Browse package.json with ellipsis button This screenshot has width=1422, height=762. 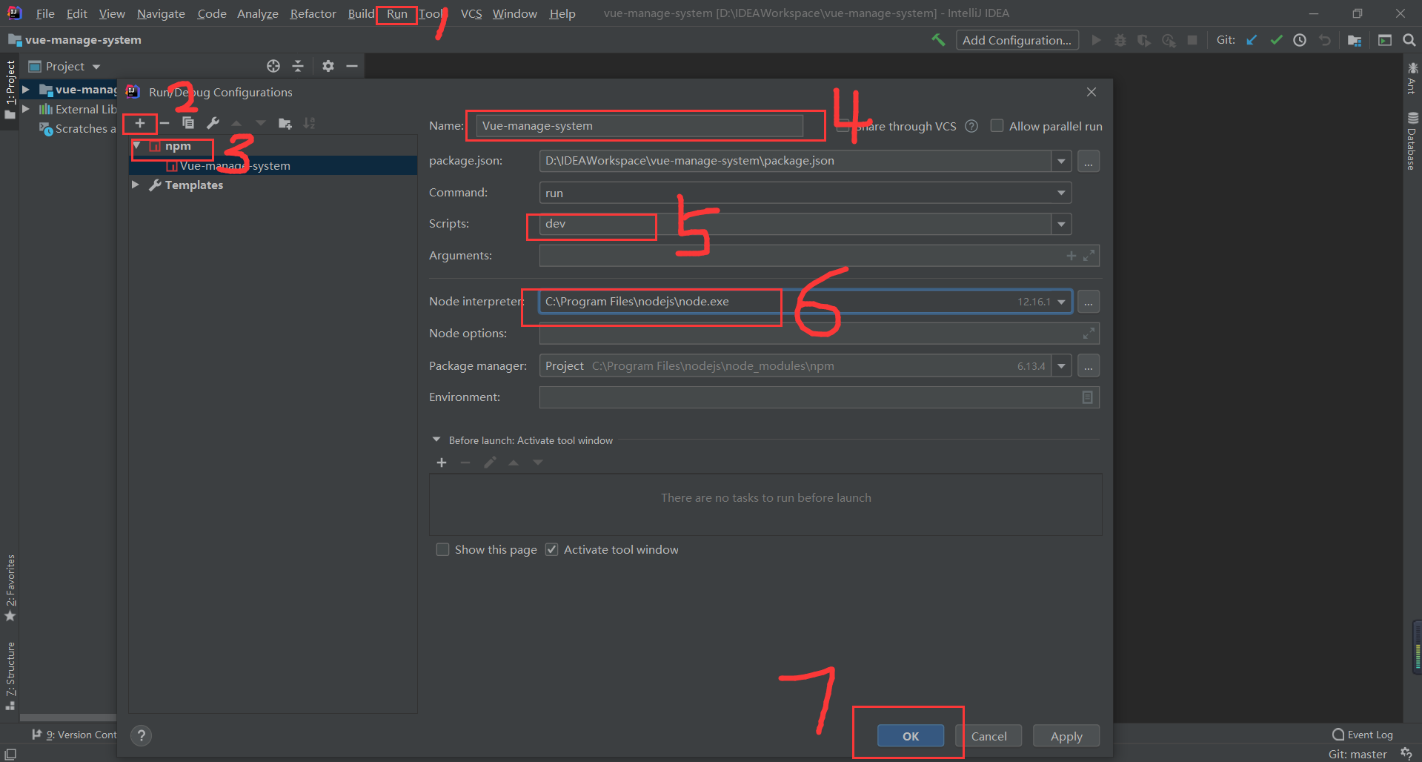coord(1088,161)
